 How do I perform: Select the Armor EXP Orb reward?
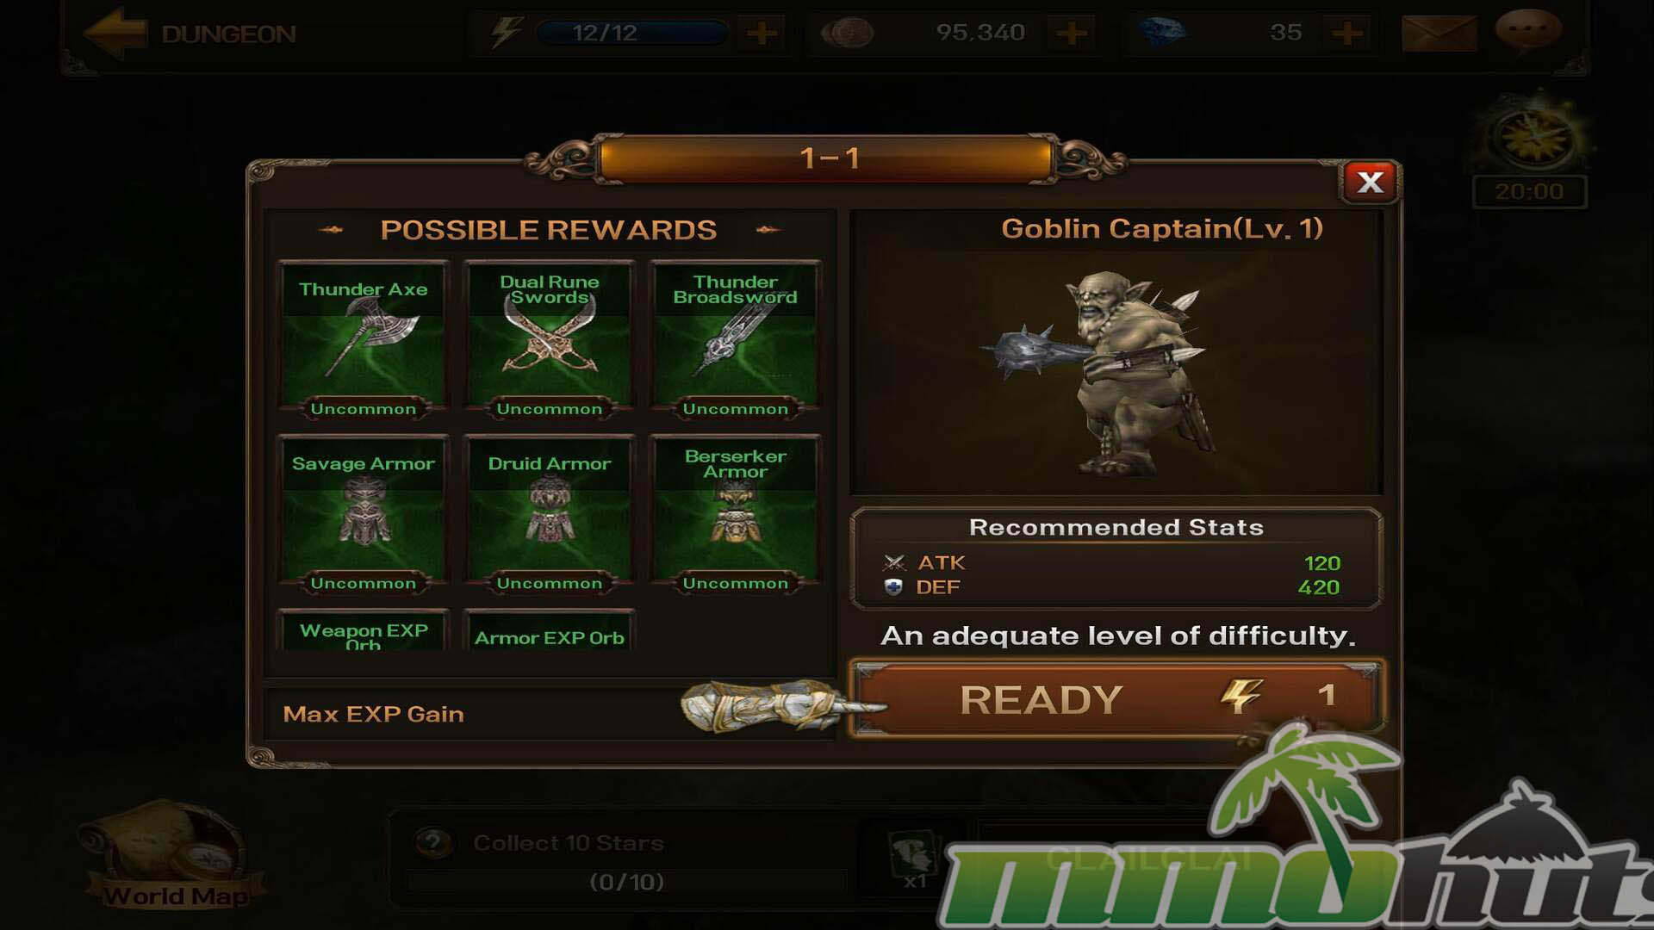coord(550,631)
